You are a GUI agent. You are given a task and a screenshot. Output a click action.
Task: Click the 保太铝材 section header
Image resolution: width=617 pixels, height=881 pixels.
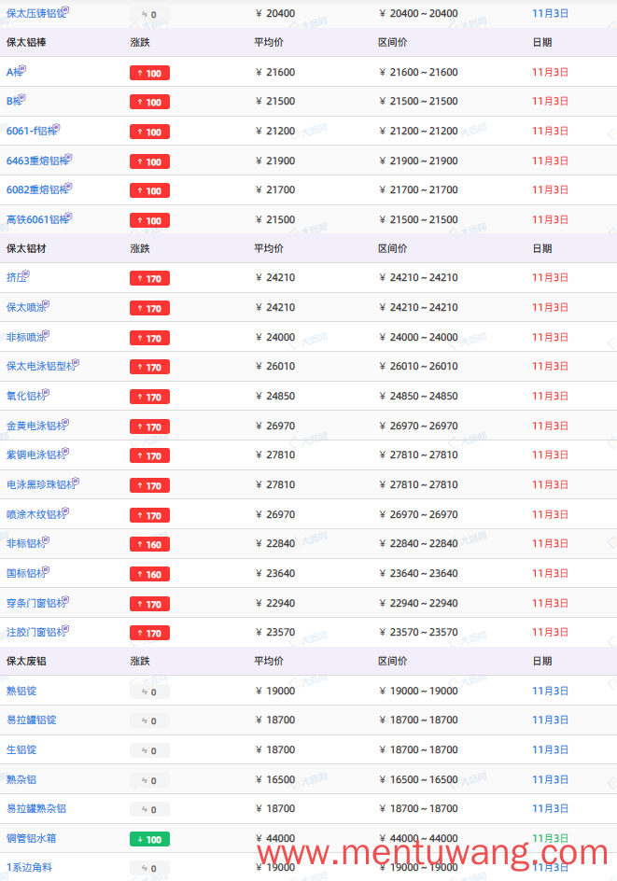(26, 248)
